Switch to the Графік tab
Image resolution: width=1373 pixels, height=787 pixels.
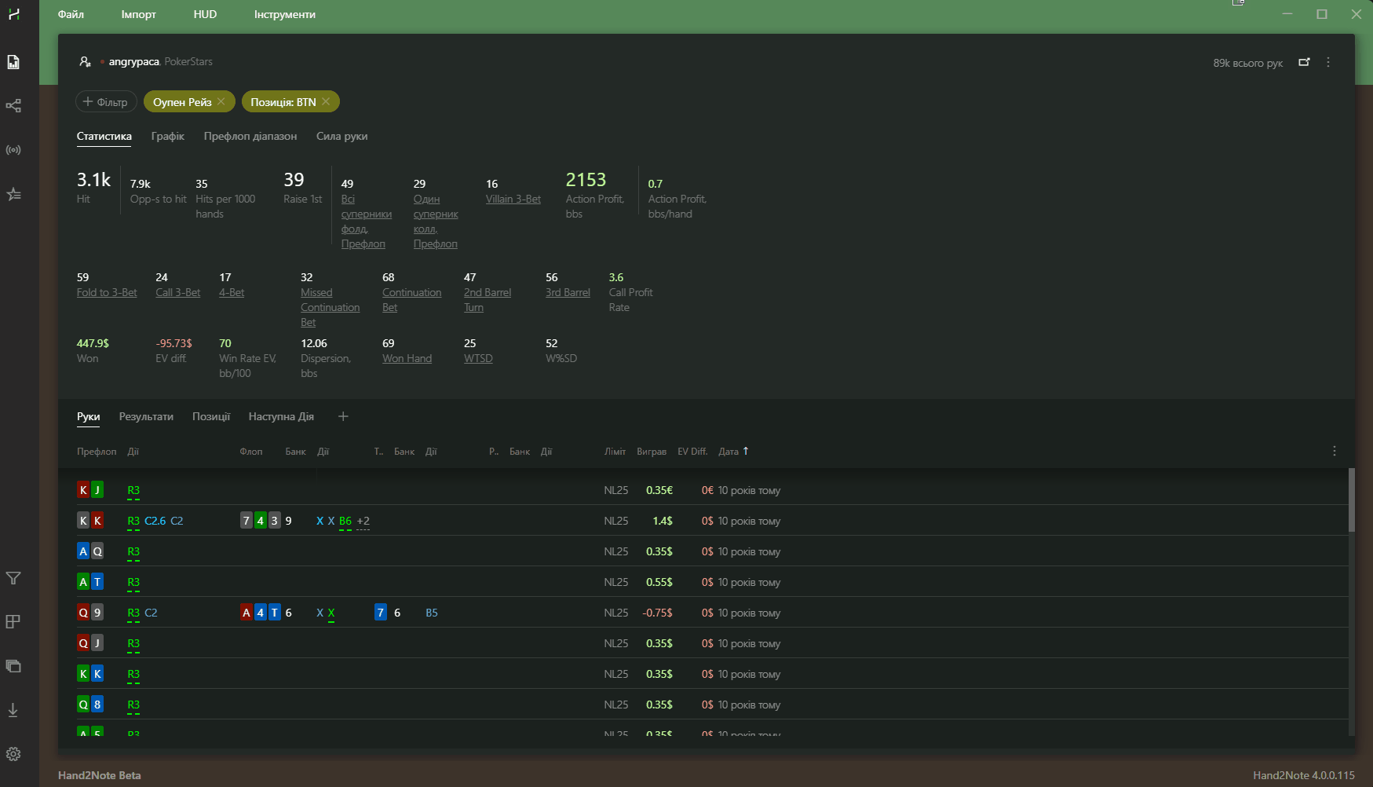click(168, 136)
